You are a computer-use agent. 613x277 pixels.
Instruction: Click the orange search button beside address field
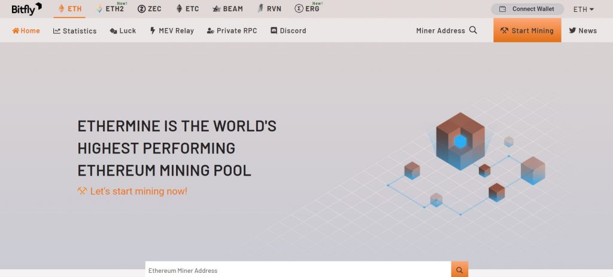[459, 270]
